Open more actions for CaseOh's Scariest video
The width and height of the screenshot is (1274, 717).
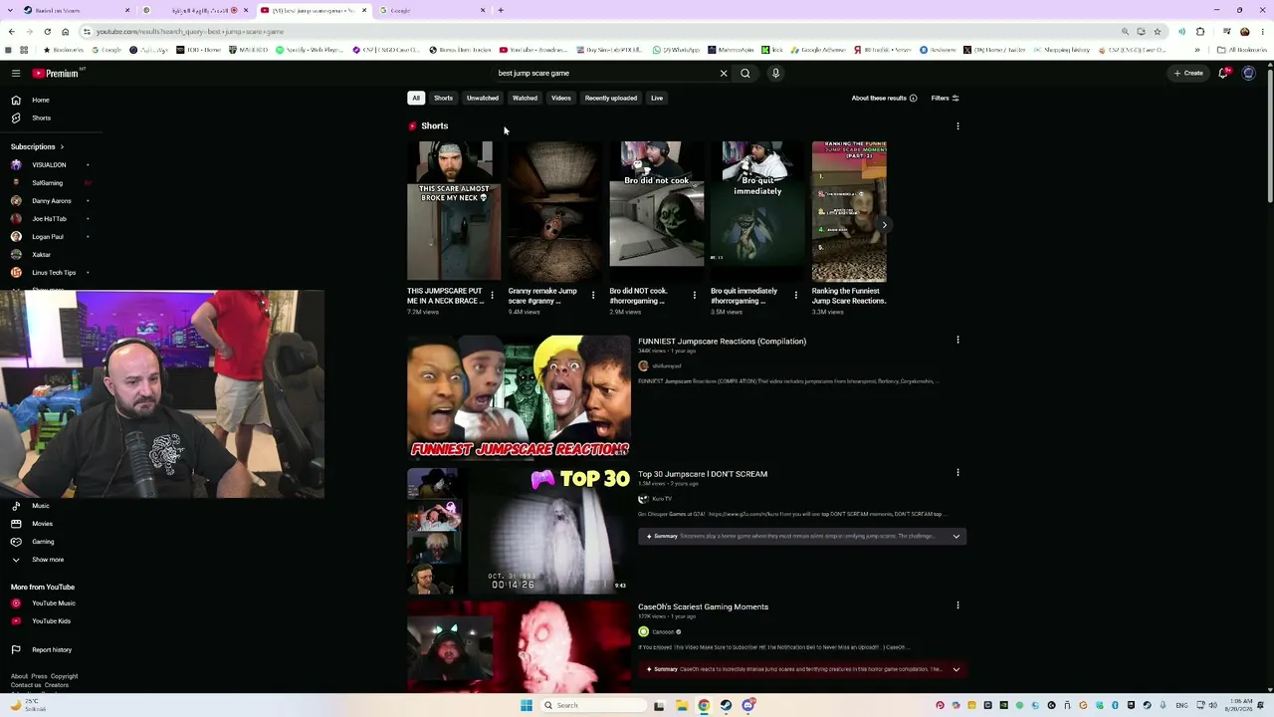click(957, 604)
